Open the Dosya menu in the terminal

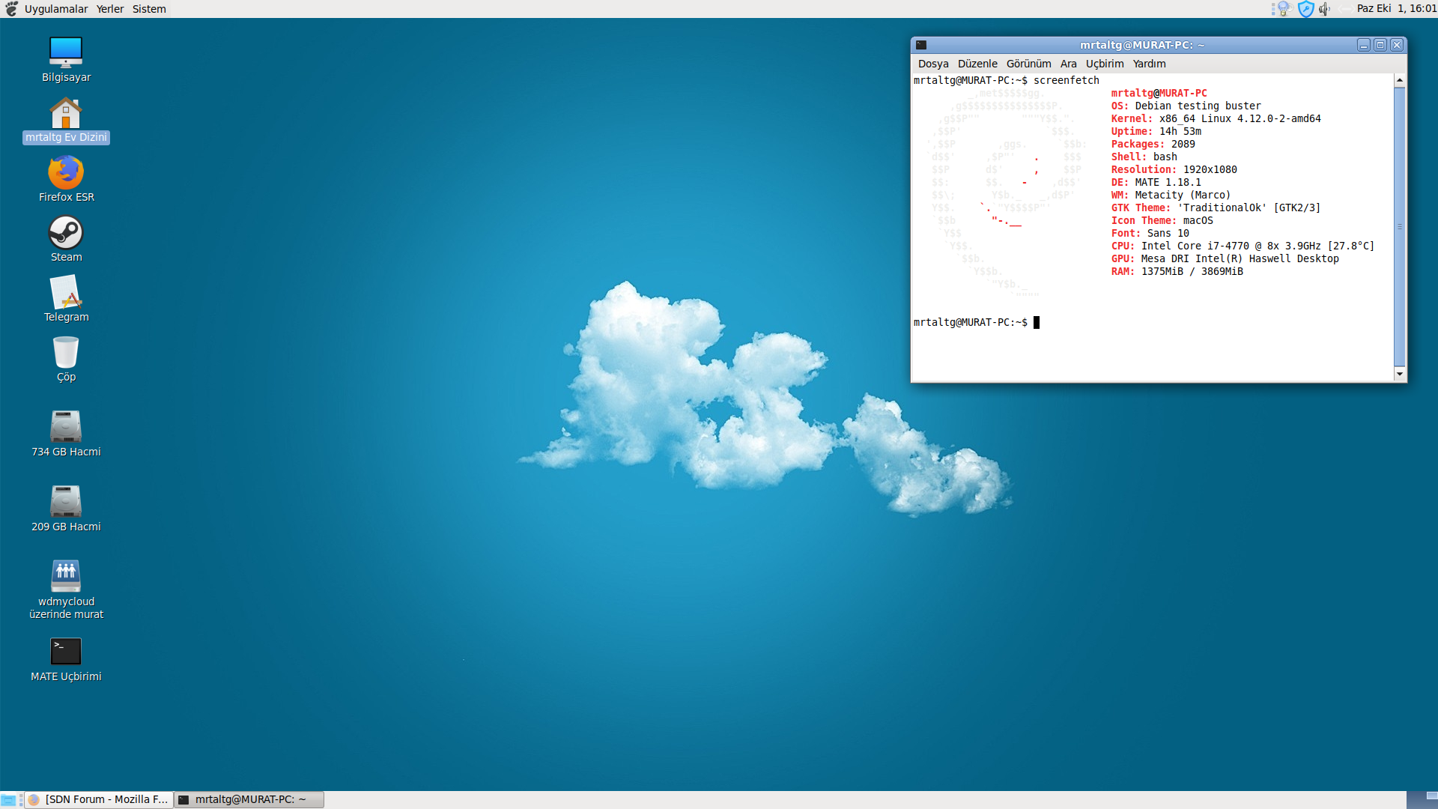(933, 64)
